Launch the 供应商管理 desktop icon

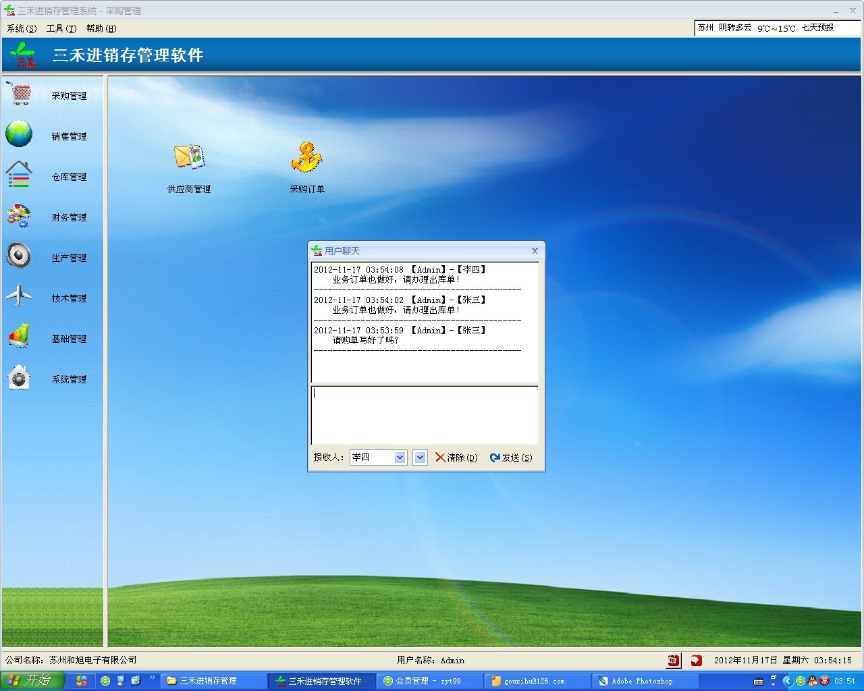tap(189, 169)
